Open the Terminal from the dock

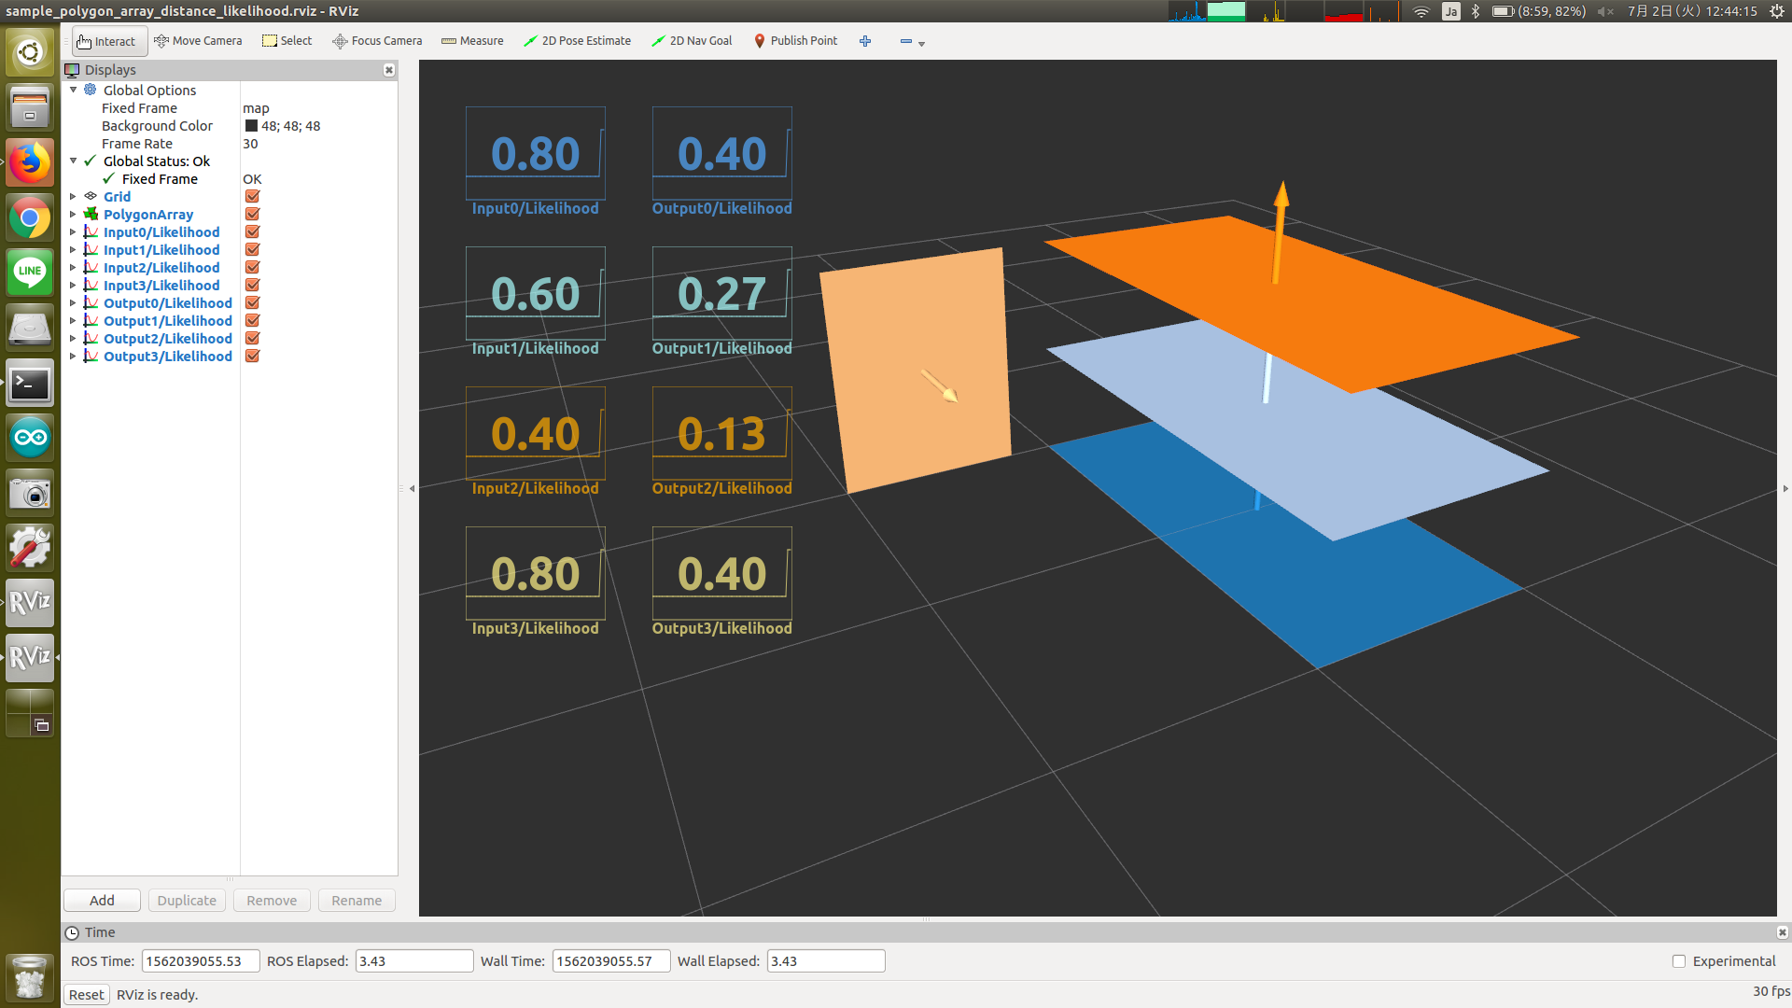coord(30,383)
